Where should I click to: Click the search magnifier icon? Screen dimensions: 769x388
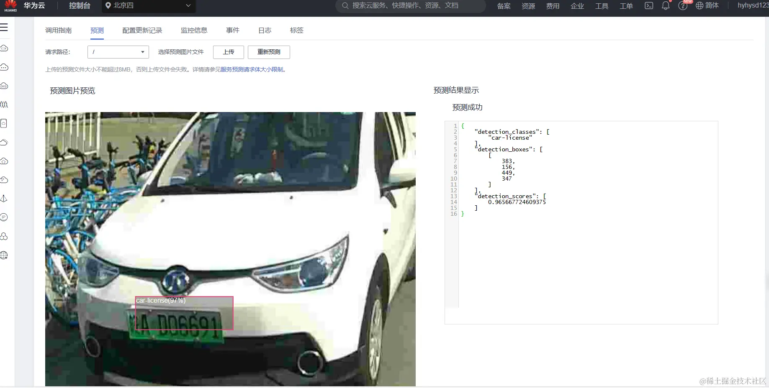pyautogui.click(x=345, y=5)
